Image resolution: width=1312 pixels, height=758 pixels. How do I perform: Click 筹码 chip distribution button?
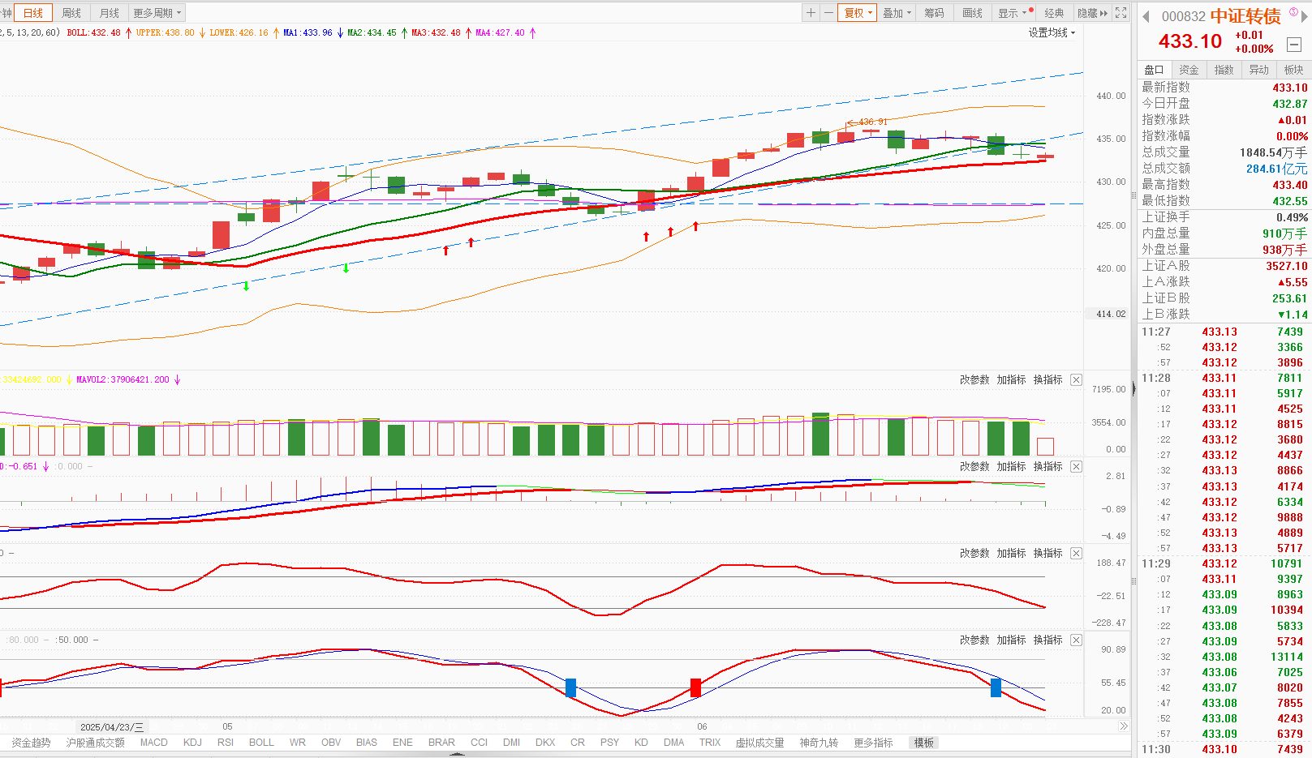(x=935, y=13)
